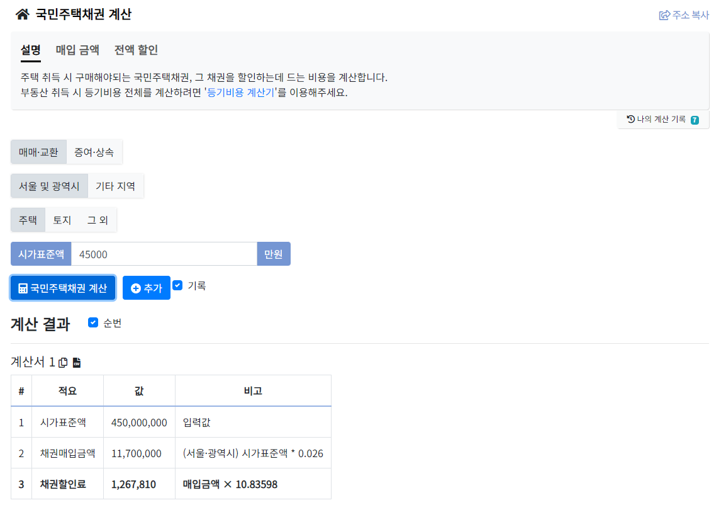The height and width of the screenshot is (505, 726).
Task: Click the 7 count badge on 나의 계산 기록
Action: tap(696, 120)
